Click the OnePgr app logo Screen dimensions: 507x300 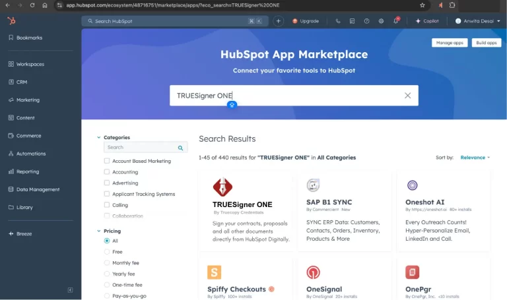[412, 272]
